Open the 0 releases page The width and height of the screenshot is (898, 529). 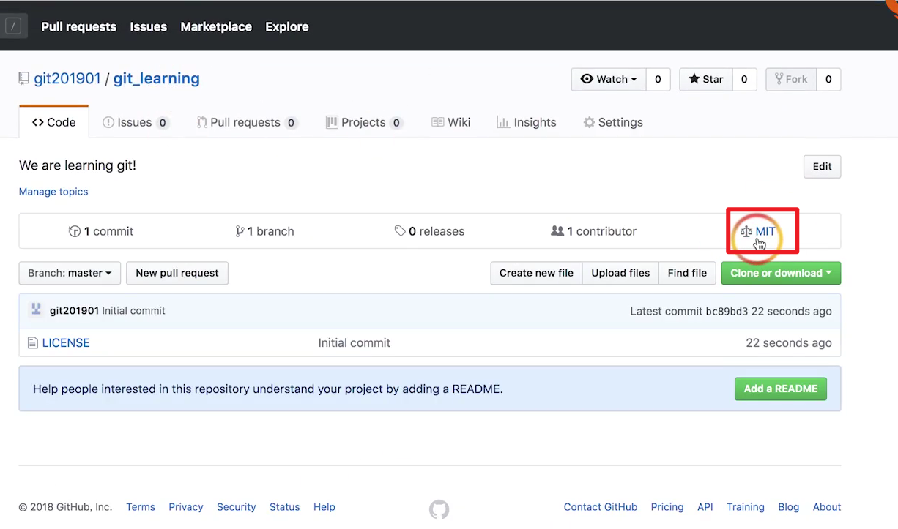[429, 231]
